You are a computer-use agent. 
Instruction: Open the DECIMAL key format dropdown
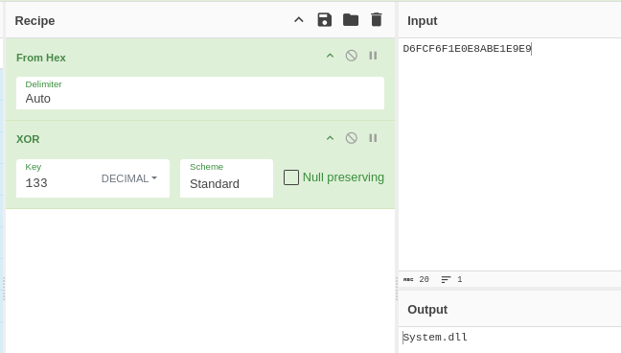click(129, 178)
